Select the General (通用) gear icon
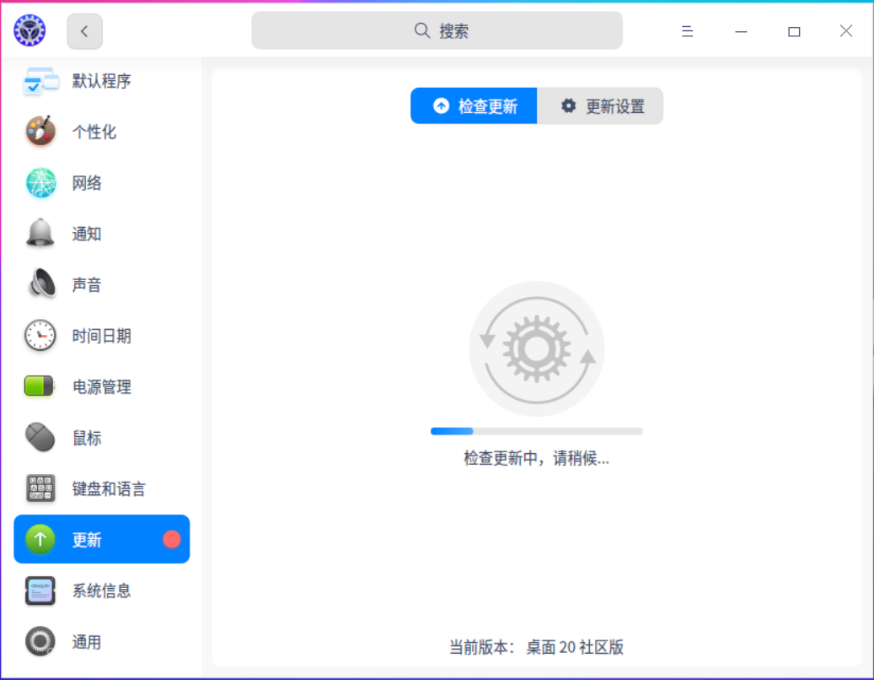Viewport: 874px width, 680px height. coord(40,641)
